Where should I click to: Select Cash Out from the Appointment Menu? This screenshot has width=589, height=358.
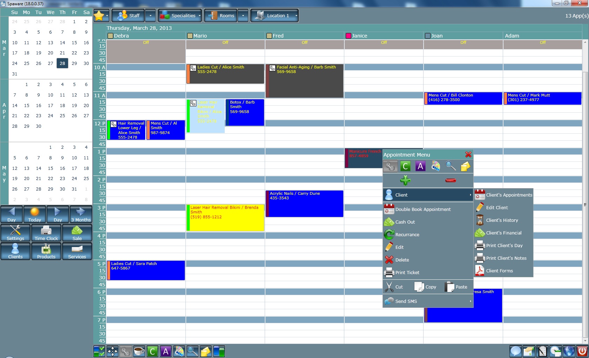tap(405, 222)
